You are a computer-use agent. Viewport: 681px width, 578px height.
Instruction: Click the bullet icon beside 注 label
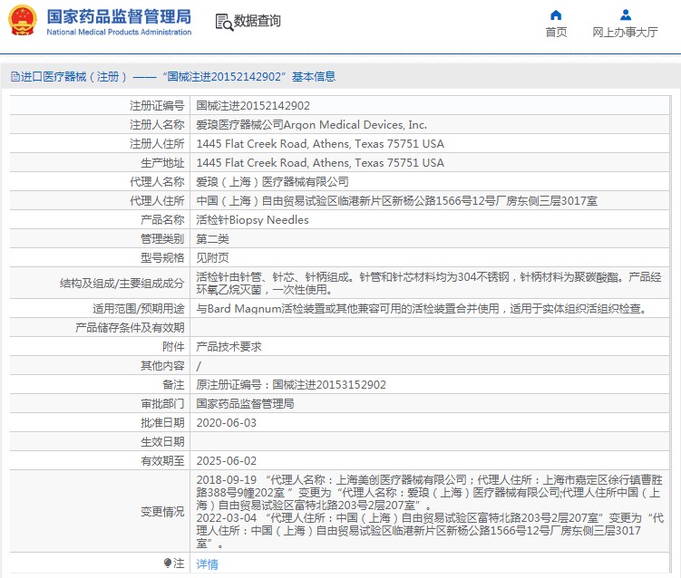point(168,564)
